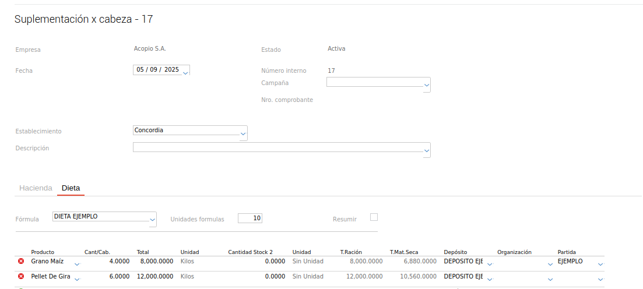Switch to the Hacienda tab

[36, 188]
